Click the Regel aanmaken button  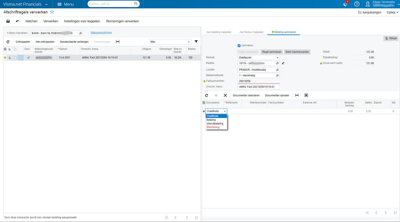point(271,52)
